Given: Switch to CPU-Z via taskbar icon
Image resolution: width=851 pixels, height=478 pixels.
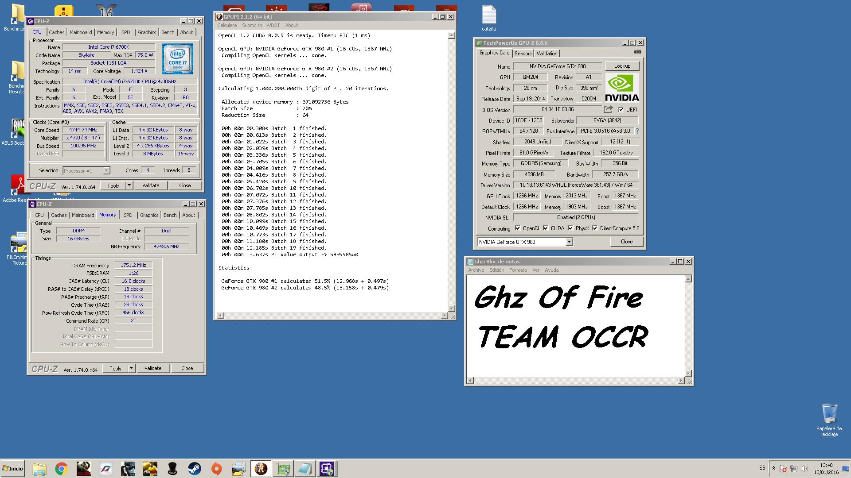Looking at the screenshot, I should [x=327, y=469].
